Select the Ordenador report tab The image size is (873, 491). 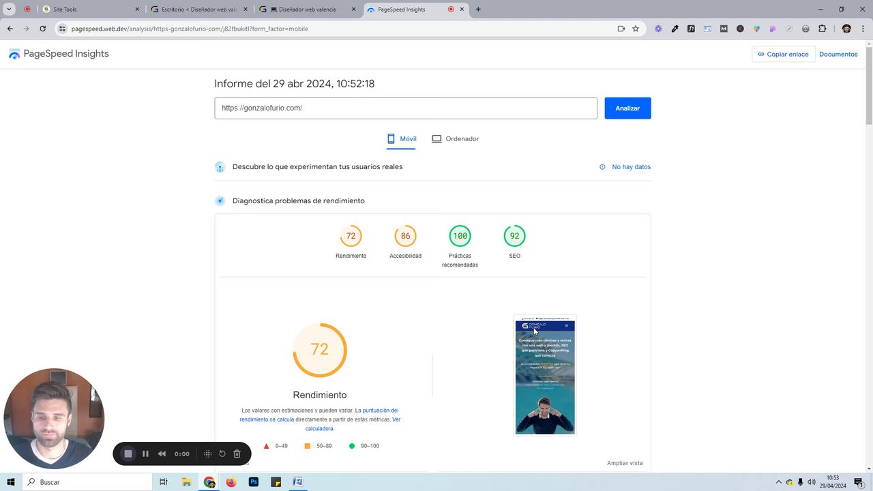coord(456,139)
